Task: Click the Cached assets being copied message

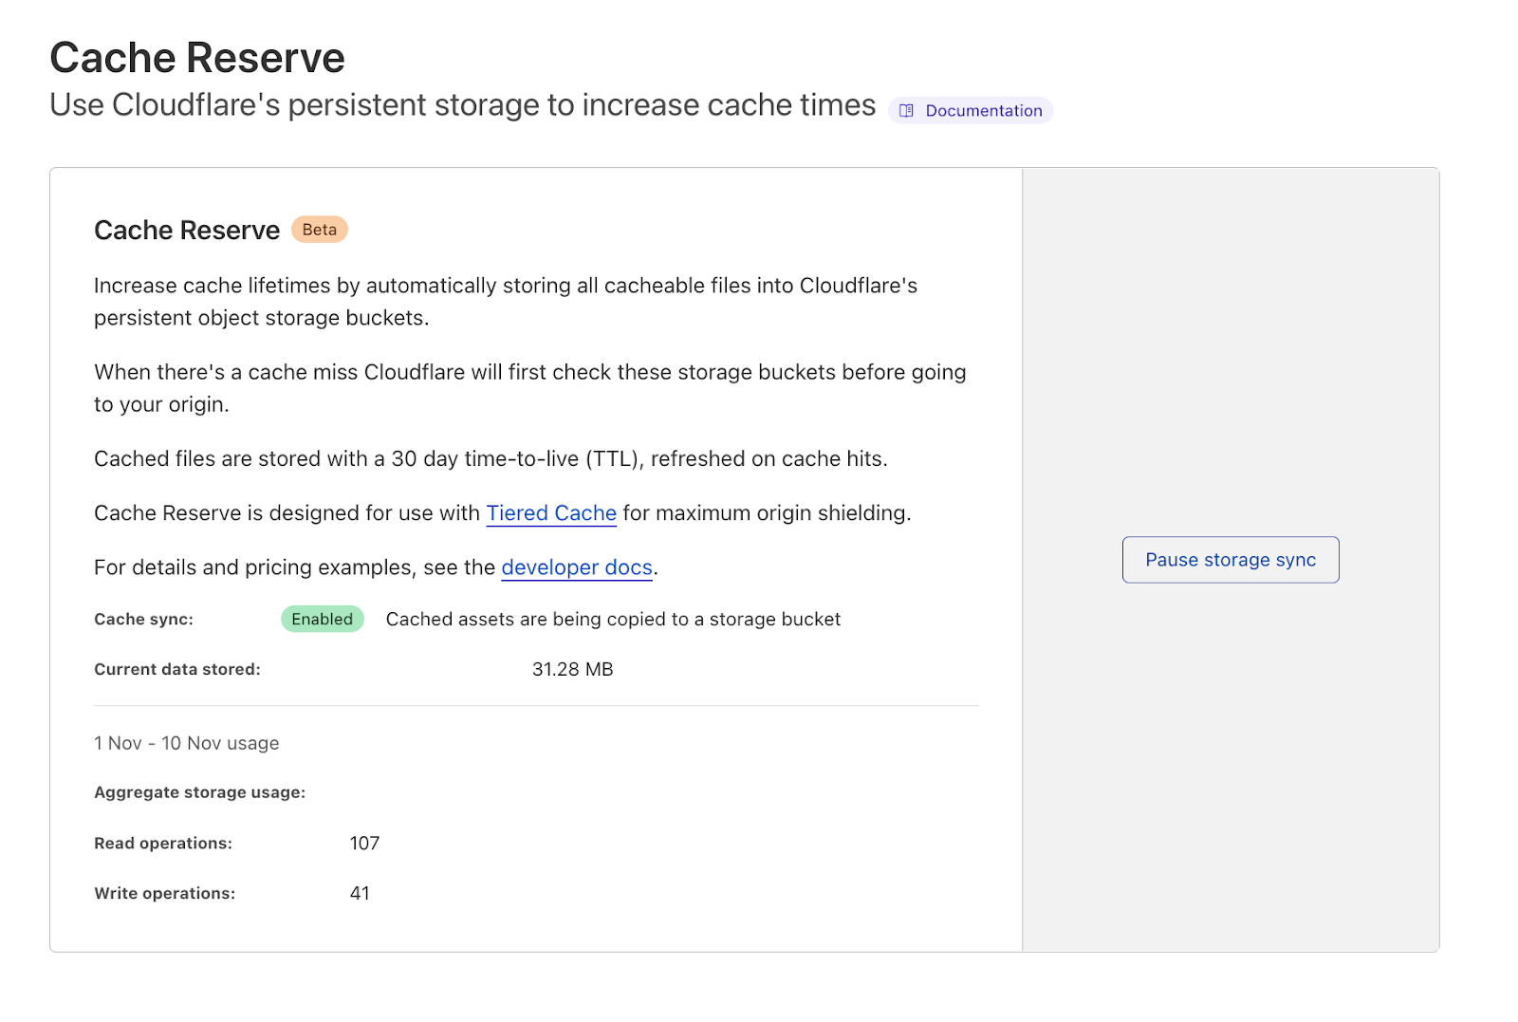Action: tap(613, 620)
